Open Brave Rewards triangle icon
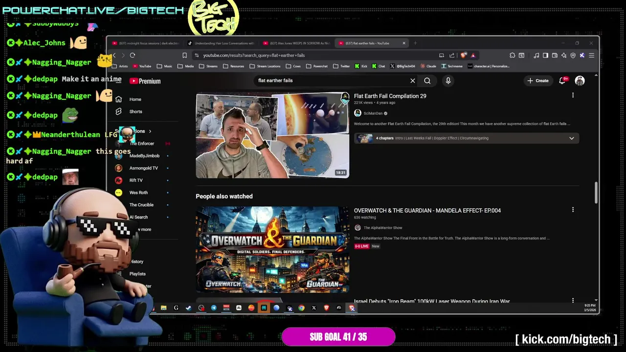Viewport: 626px width, 352px height. 473,55
